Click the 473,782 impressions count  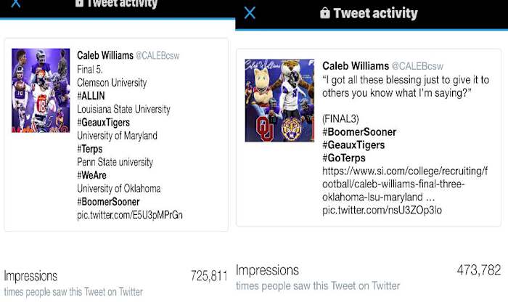tap(479, 271)
